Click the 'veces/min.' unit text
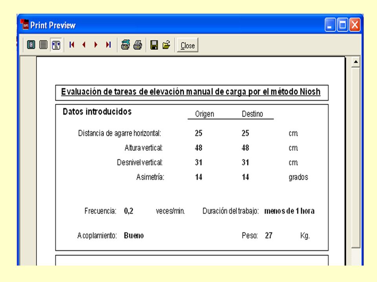Viewport: 377px width, 282px height. pyautogui.click(x=170, y=211)
